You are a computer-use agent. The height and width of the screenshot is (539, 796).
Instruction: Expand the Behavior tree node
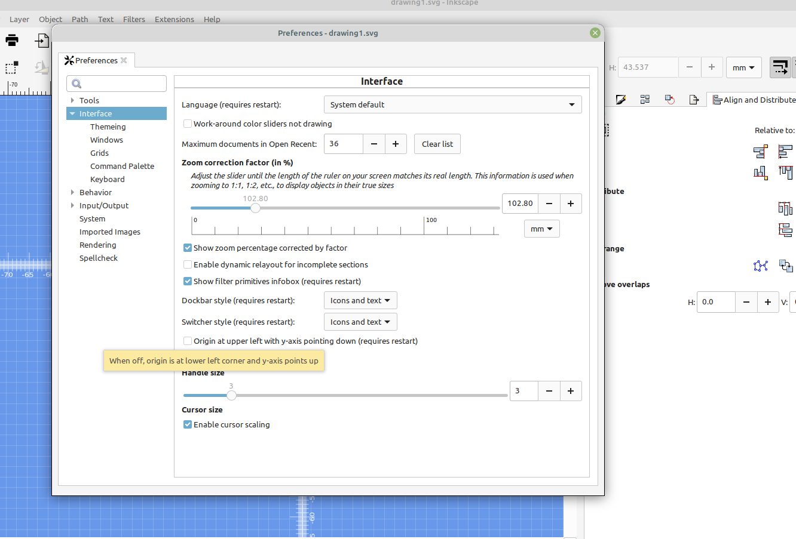tap(72, 192)
